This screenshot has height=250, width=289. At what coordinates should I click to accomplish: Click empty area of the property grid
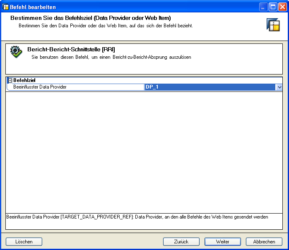pos(144,149)
